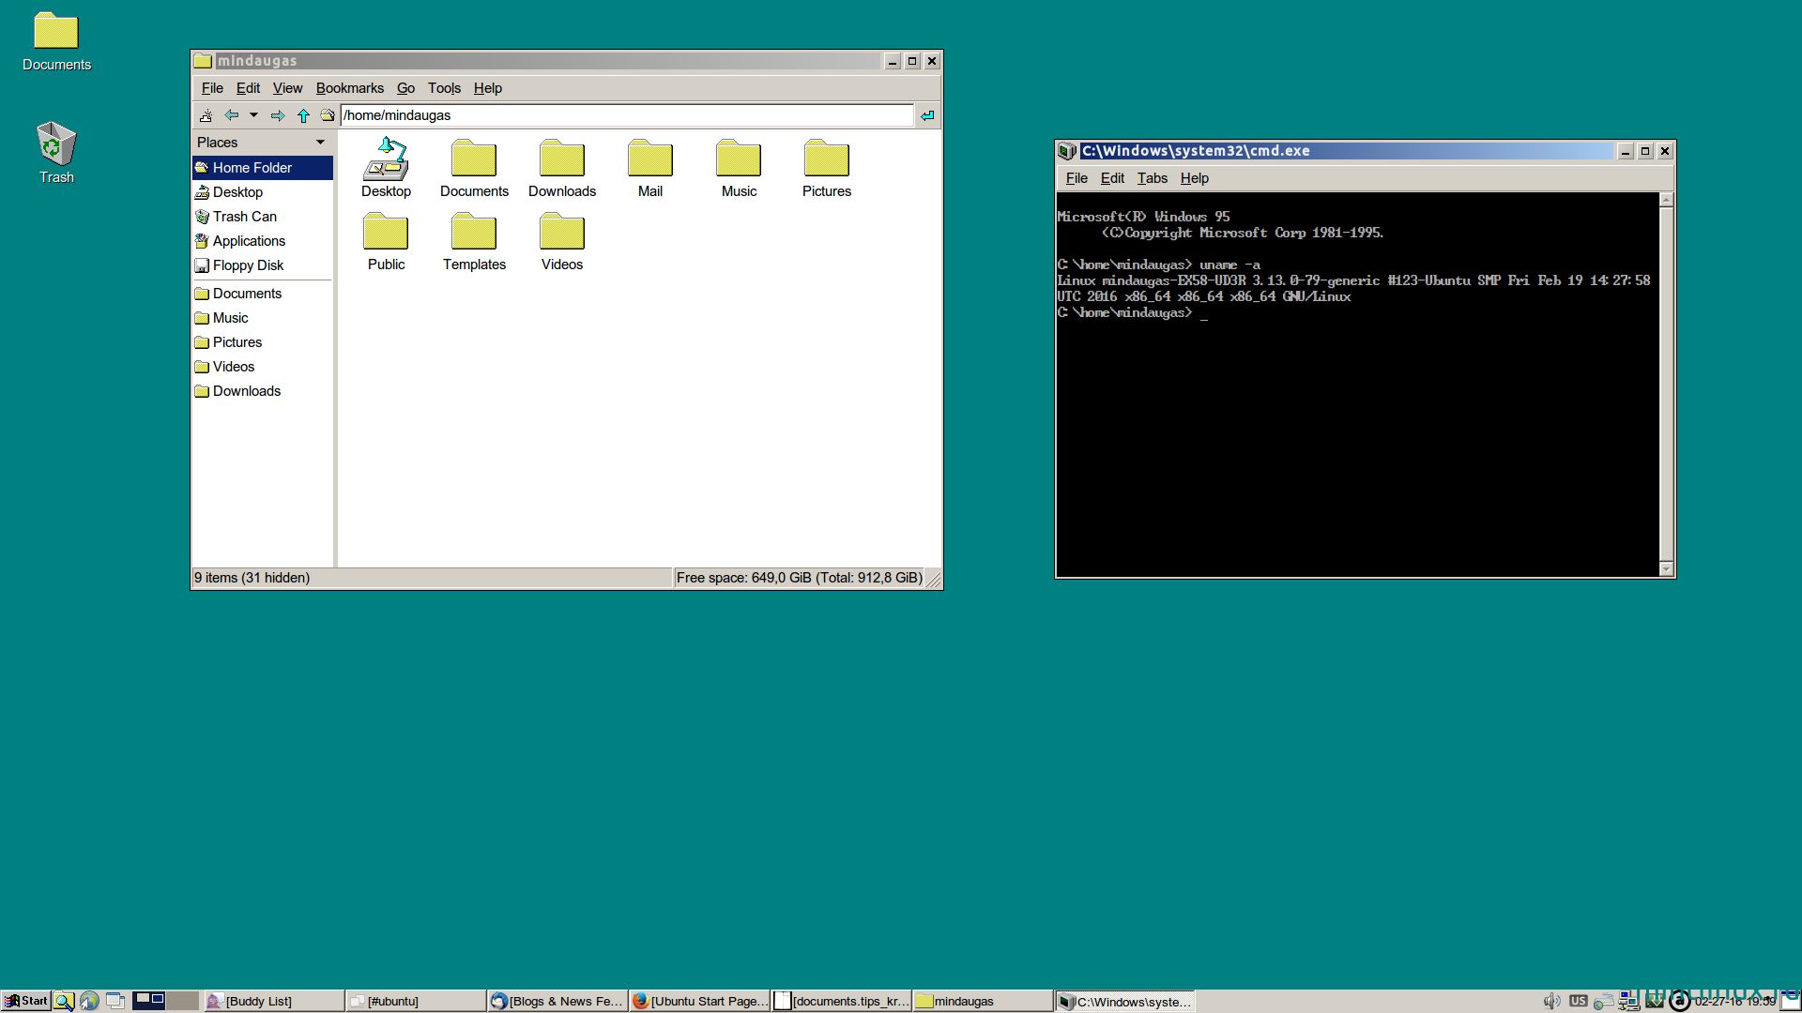The height and width of the screenshot is (1013, 1802).
Task: Open Help menu in file manager
Action: (487, 88)
